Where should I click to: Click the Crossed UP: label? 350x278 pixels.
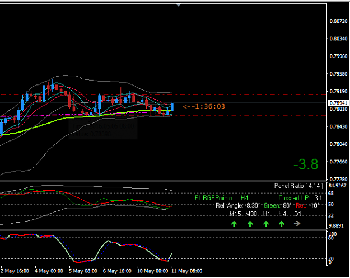tap(294, 198)
